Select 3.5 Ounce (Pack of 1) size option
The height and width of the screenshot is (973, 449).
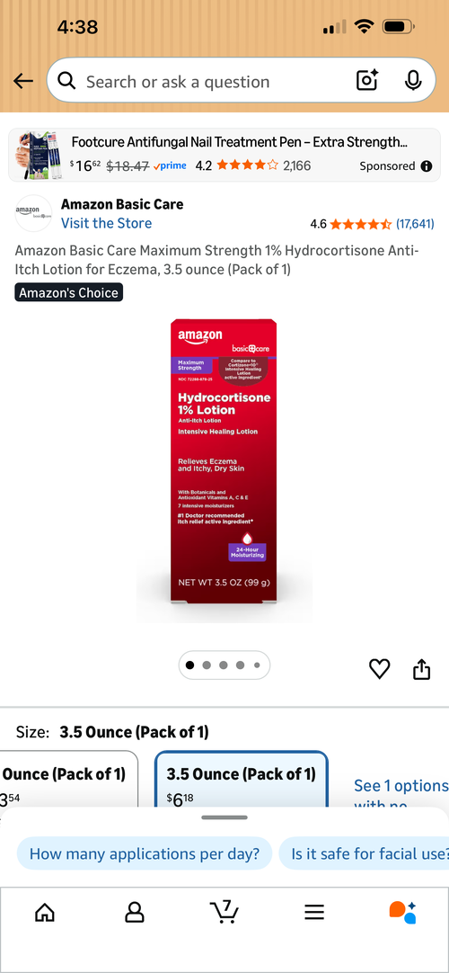[x=241, y=780]
